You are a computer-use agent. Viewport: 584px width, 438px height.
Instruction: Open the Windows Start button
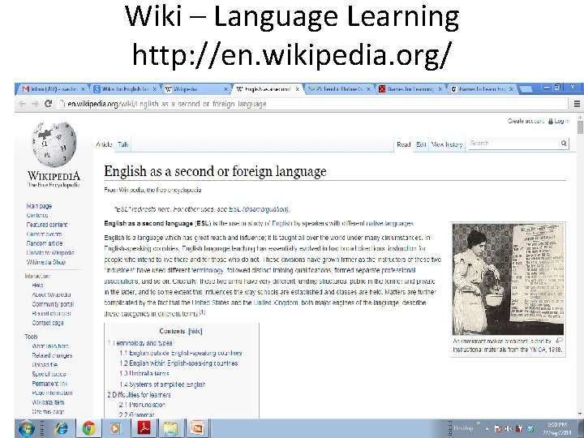click(x=26, y=428)
